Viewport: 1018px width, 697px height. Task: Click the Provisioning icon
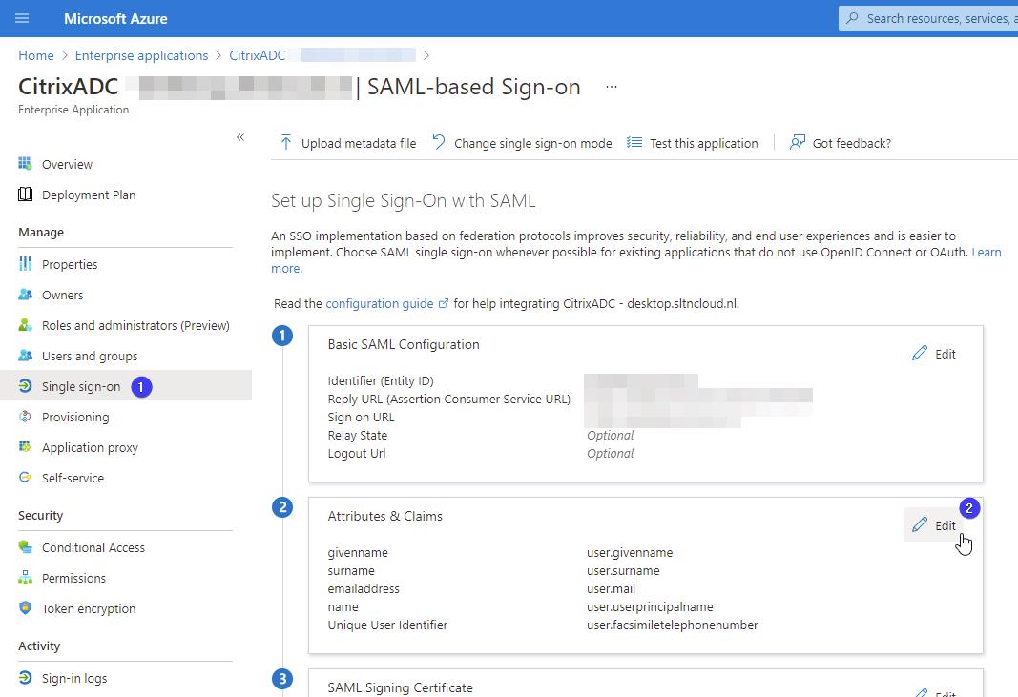point(25,416)
